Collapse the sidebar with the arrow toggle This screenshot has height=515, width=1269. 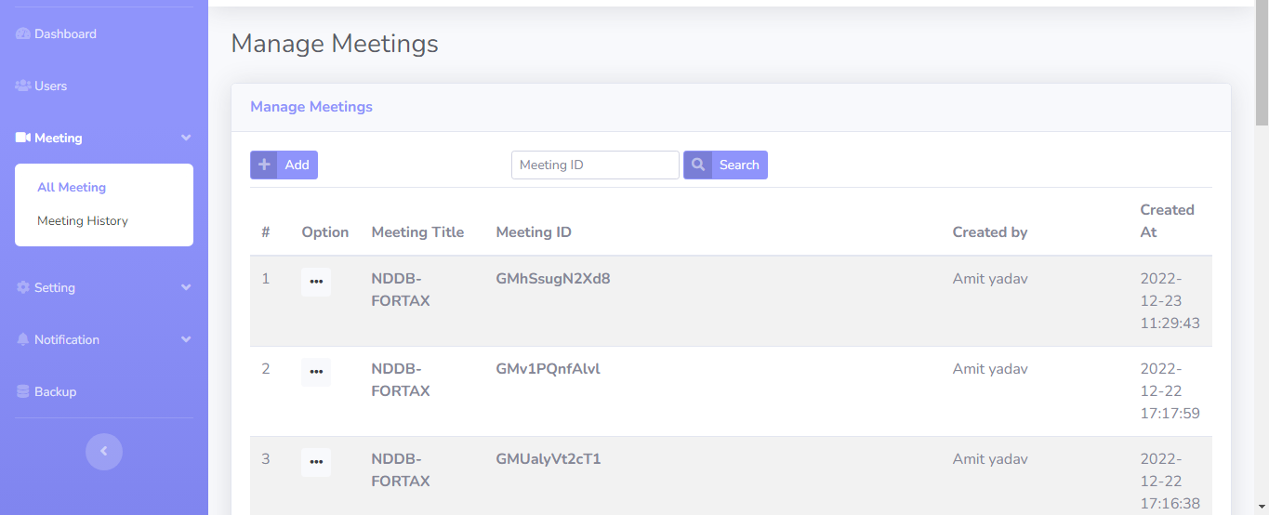[104, 452]
